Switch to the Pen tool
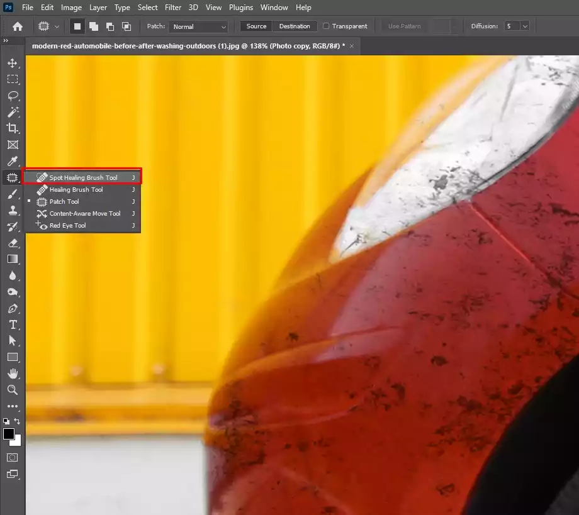Screen dimensions: 579x515 [x=12, y=309]
